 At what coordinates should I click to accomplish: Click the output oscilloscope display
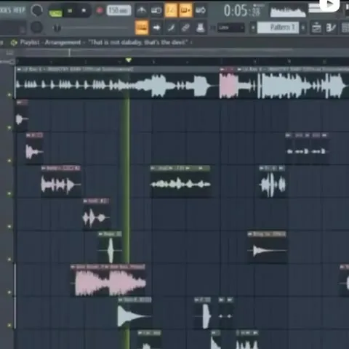pyautogui.click(x=288, y=11)
